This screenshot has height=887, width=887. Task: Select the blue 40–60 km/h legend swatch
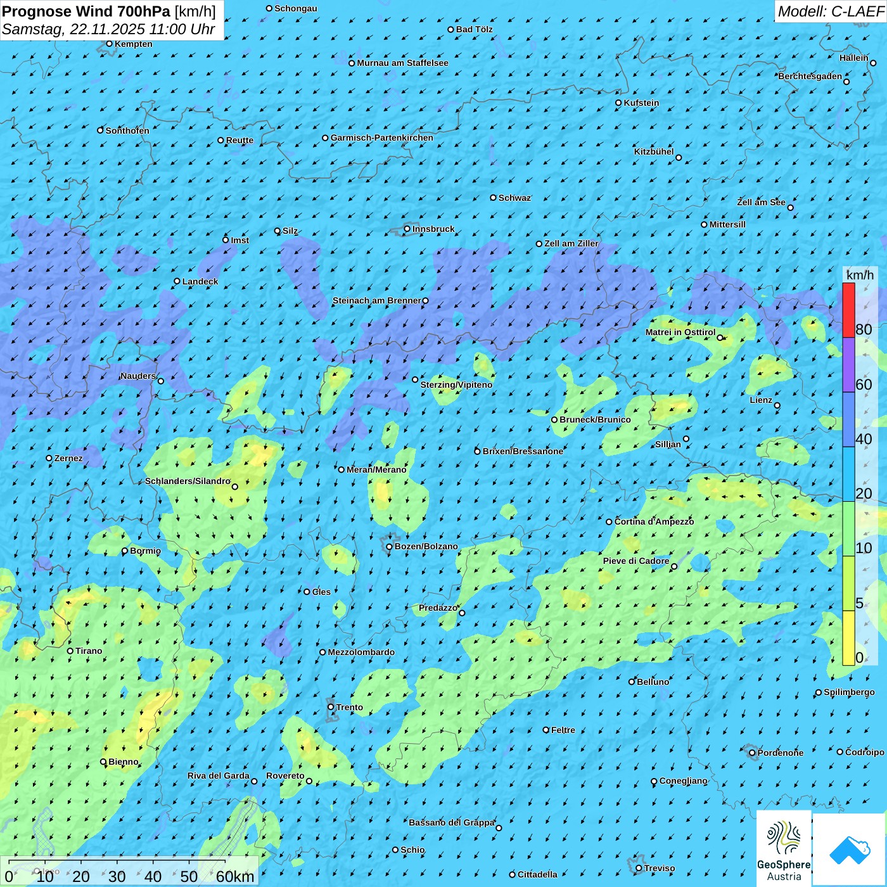[x=848, y=420]
